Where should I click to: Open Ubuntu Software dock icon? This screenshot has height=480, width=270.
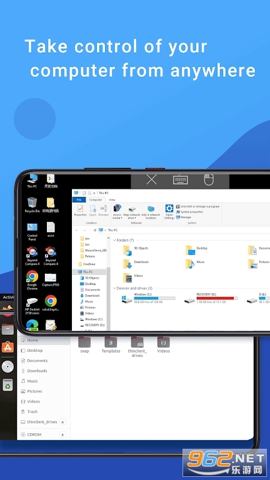coord(7,347)
